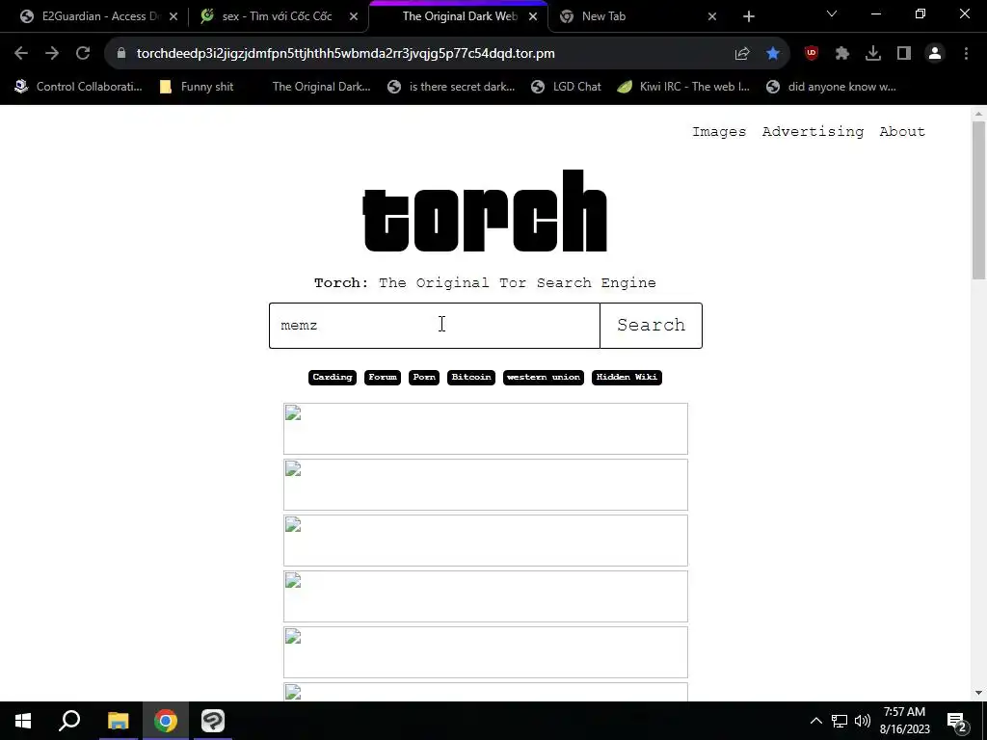Go forward to the next page
This screenshot has height=740, width=987.
click(52, 54)
